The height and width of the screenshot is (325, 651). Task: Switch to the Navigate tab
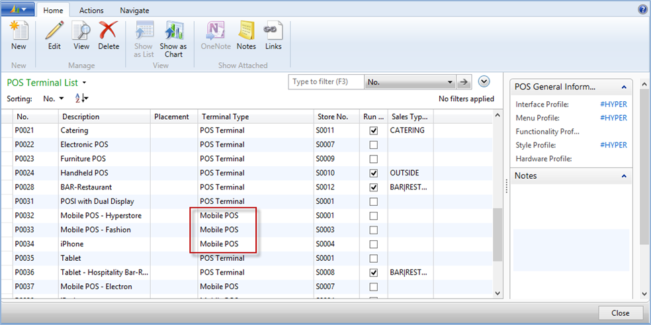(x=134, y=11)
